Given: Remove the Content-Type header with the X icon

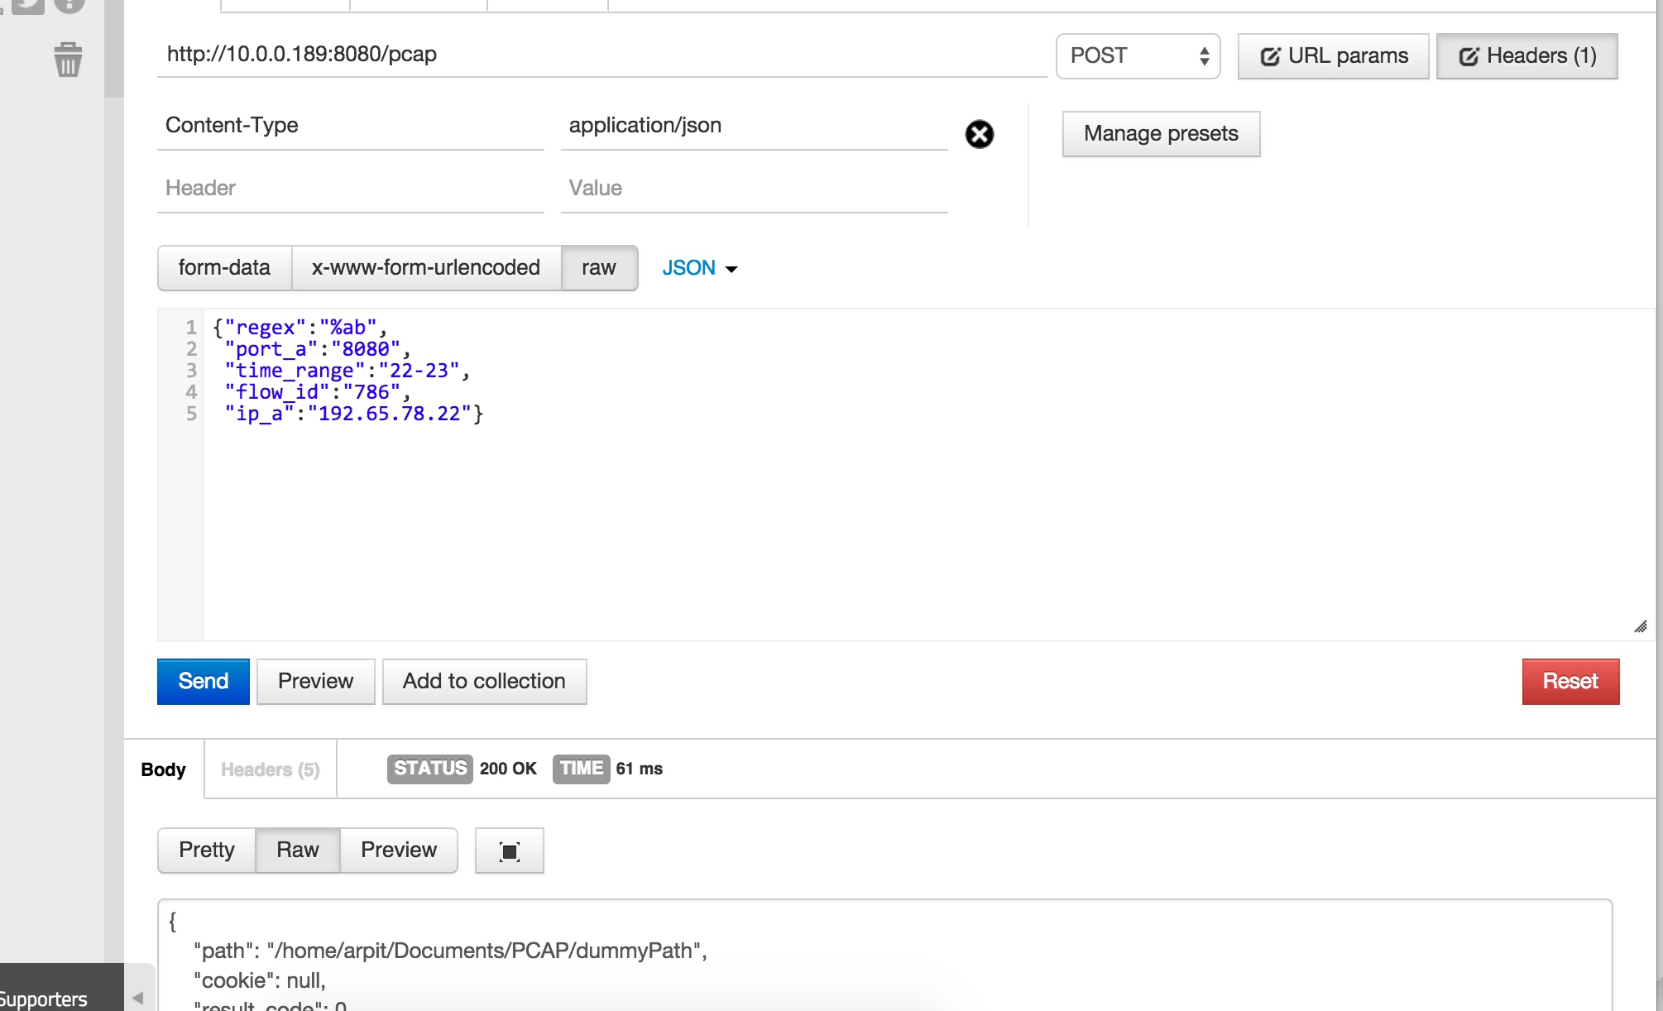Looking at the screenshot, I should 979,134.
